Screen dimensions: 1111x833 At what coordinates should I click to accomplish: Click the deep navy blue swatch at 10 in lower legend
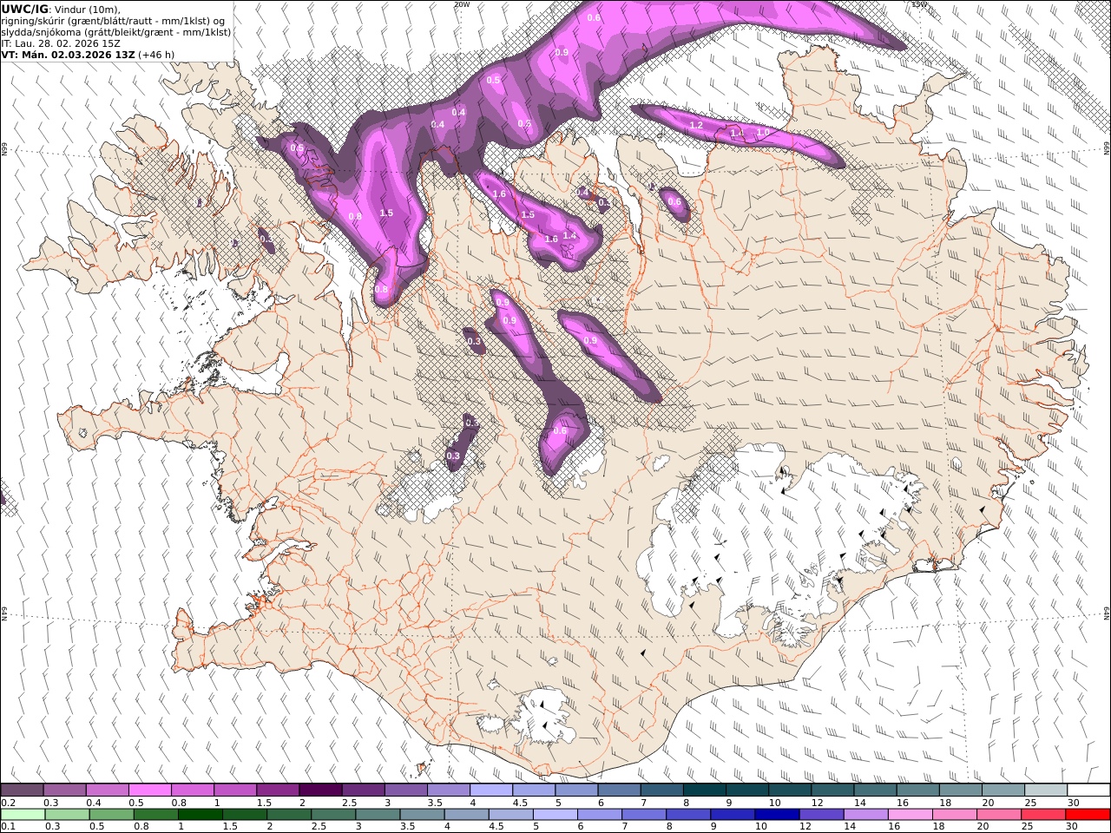click(x=776, y=814)
